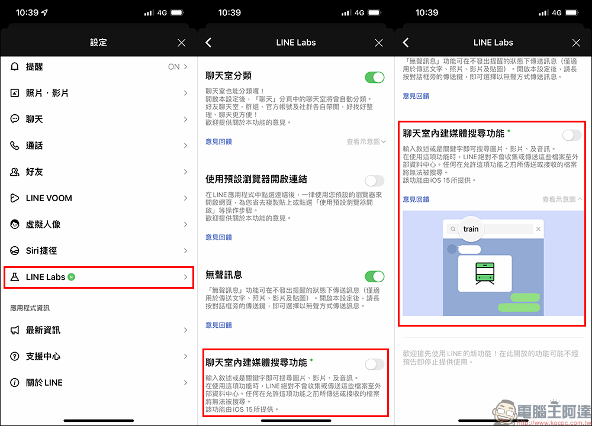Tap the bell icon beside 提醒
This screenshot has height=426, width=592.
[x=15, y=67]
